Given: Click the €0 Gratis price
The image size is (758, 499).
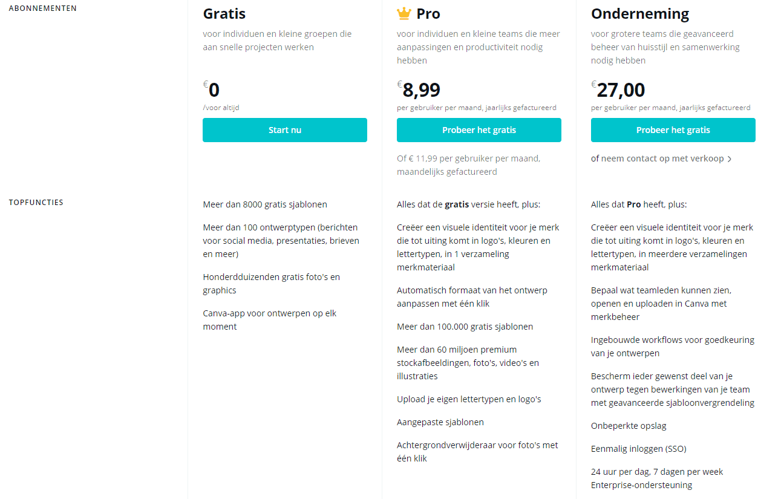Looking at the screenshot, I should [211, 90].
